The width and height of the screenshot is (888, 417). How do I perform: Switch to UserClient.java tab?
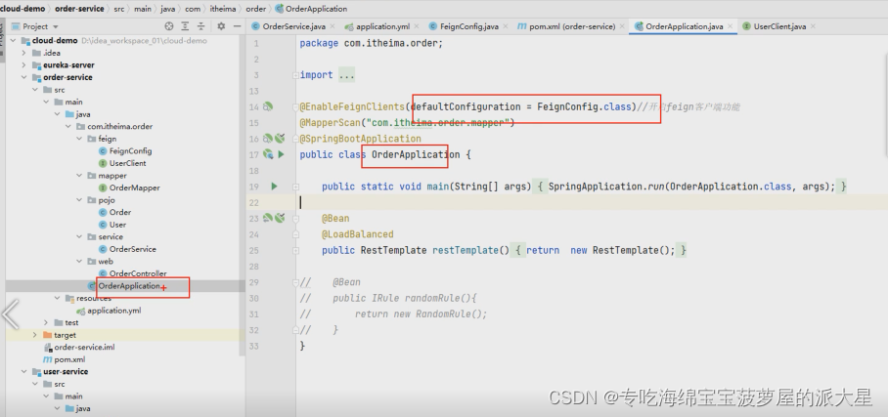[x=779, y=26]
